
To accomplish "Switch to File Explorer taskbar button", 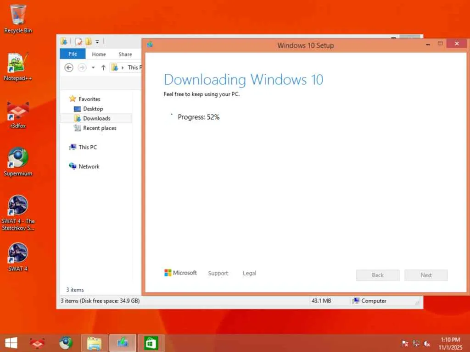I will pos(94,343).
